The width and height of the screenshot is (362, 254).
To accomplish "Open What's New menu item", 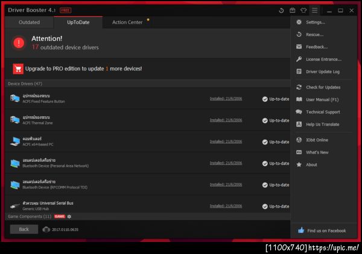I will tap(323, 152).
